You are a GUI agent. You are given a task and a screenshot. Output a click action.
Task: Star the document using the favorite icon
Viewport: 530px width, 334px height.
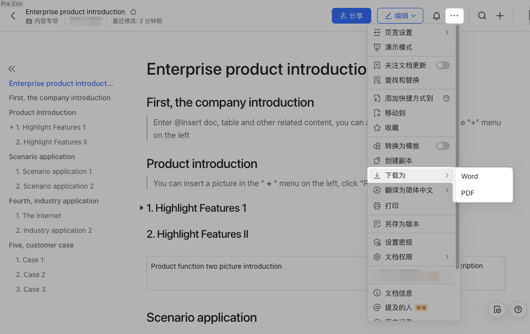pos(133,11)
